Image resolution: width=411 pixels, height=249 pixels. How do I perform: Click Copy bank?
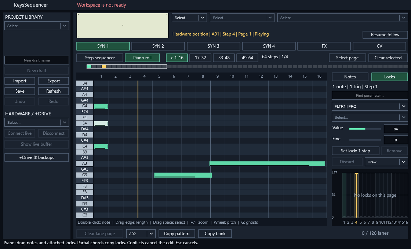(x=215, y=234)
